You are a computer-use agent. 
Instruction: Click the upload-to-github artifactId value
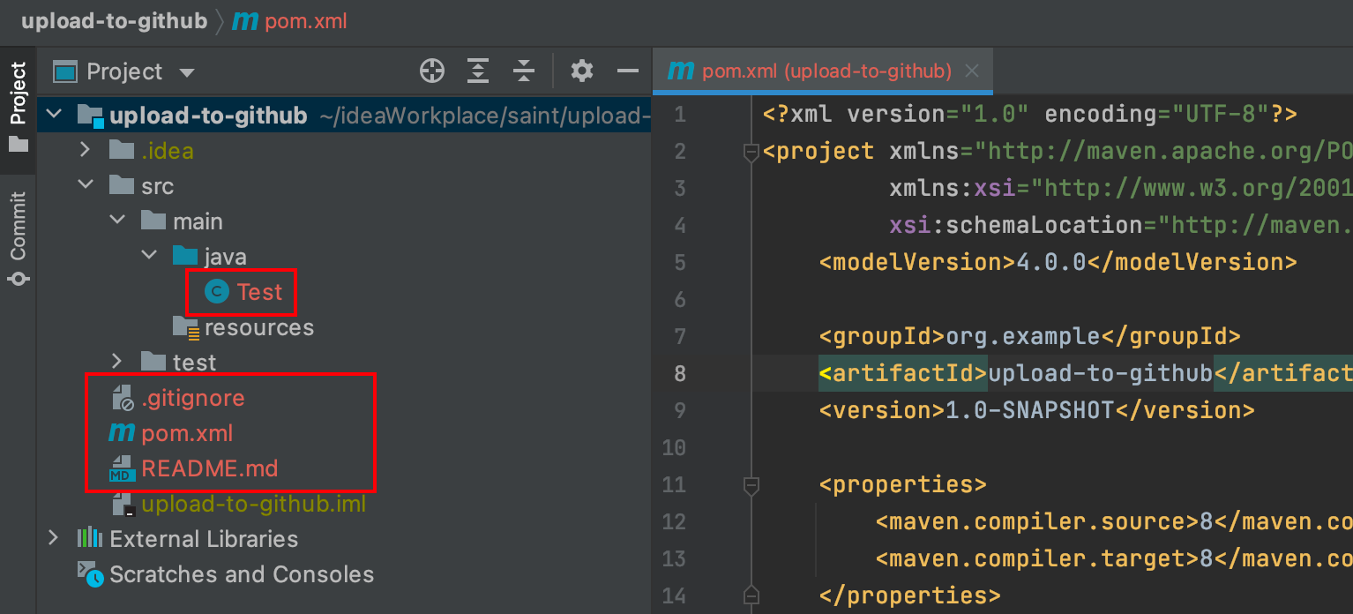(x=1100, y=373)
